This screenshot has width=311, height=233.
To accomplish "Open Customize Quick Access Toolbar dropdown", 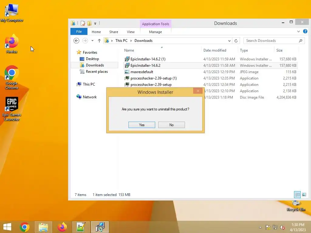I will click(95, 24).
